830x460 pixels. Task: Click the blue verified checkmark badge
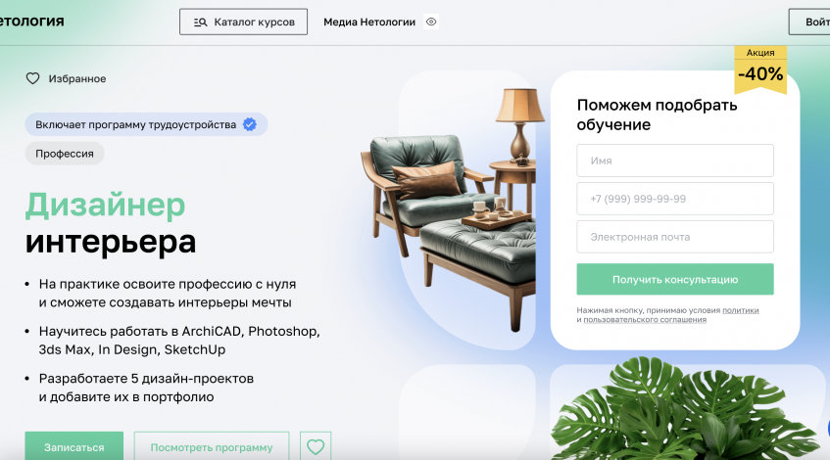click(250, 124)
